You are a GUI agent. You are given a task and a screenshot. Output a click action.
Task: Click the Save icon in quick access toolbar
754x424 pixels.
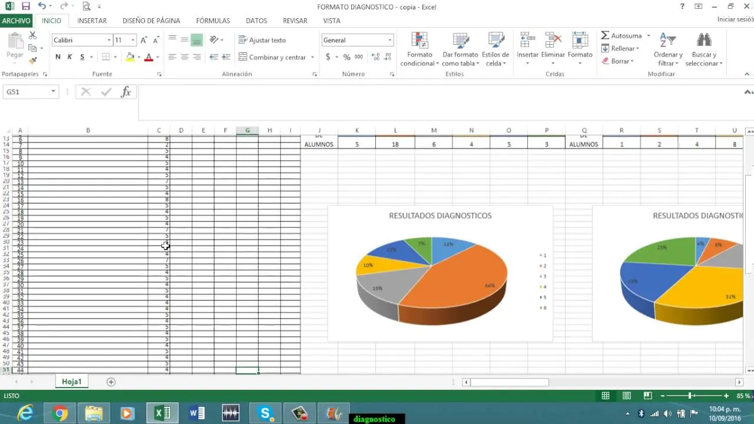tap(25, 6)
